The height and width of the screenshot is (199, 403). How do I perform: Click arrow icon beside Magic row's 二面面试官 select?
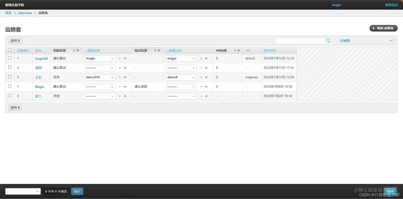[201, 87]
